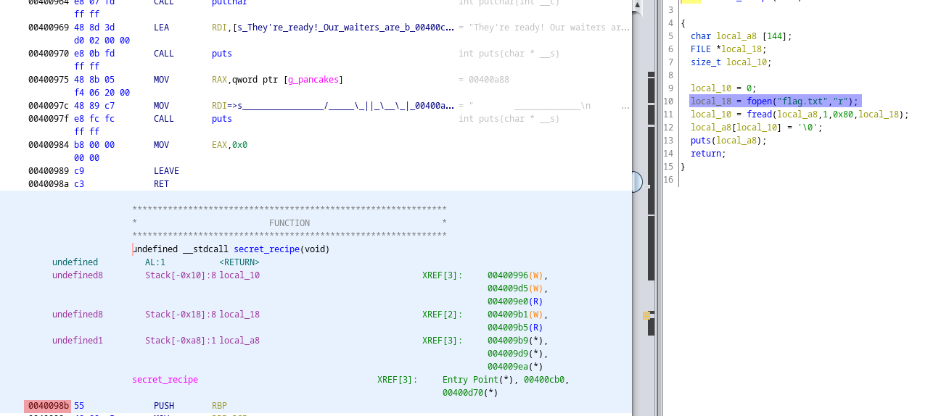The height and width of the screenshot is (416, 949).
Task: Select the RET instruction at 0040098a
Action: pyautogui.click(x=161, y=184)
